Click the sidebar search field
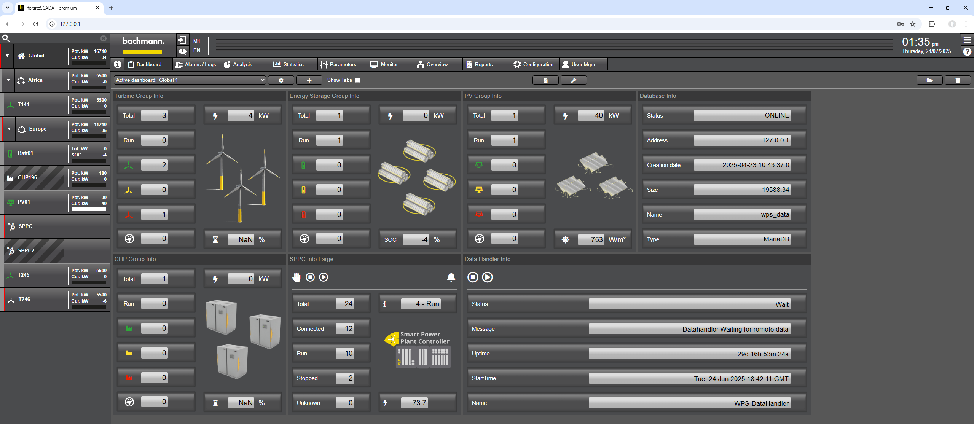This screenshot has height=424, width=974. pos(53,38)
